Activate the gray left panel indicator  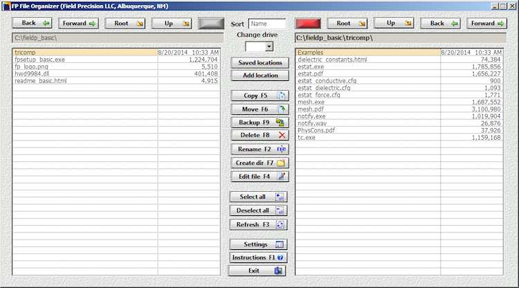click(x=212, y=24)
